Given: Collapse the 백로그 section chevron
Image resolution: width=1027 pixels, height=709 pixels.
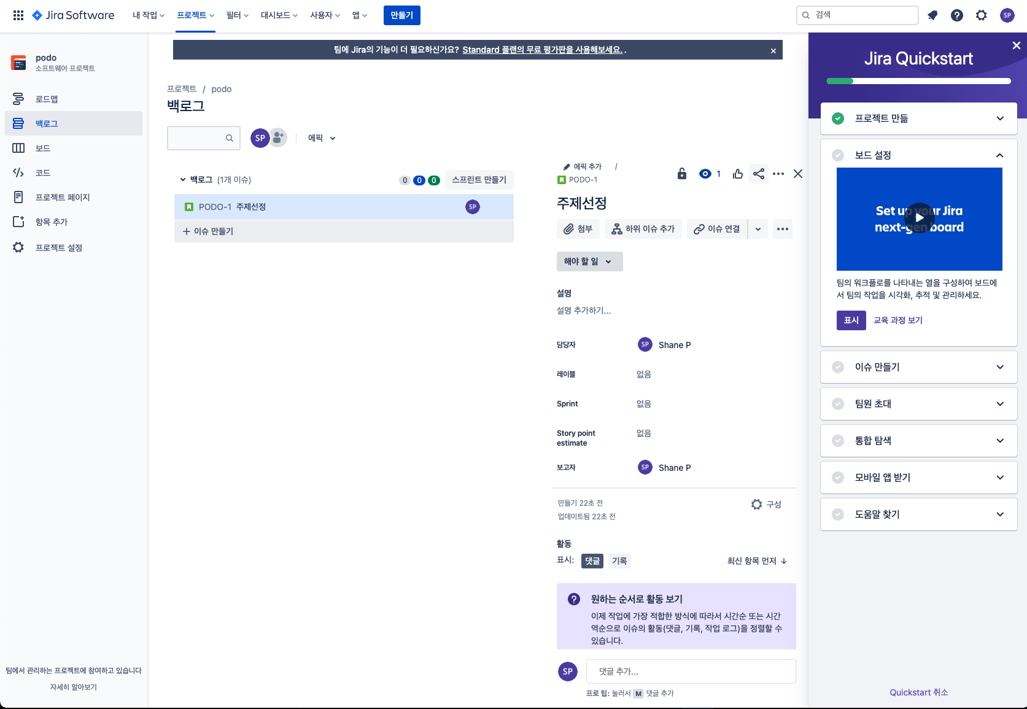Looking at the screenshot, I should pos(183,180).
